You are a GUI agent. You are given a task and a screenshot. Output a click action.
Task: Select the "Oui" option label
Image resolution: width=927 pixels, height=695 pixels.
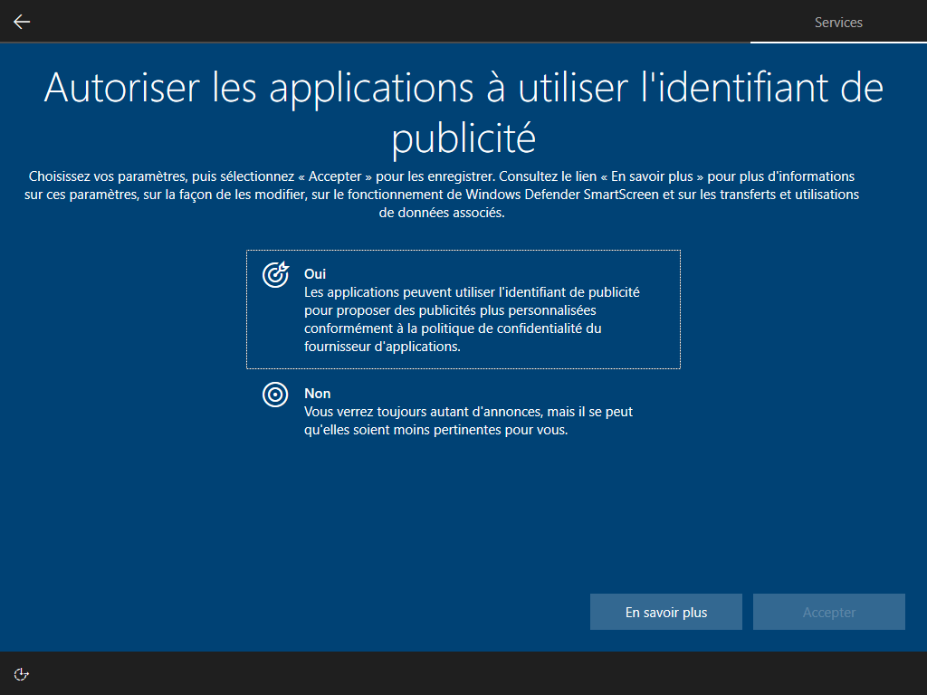coord(315,273)
